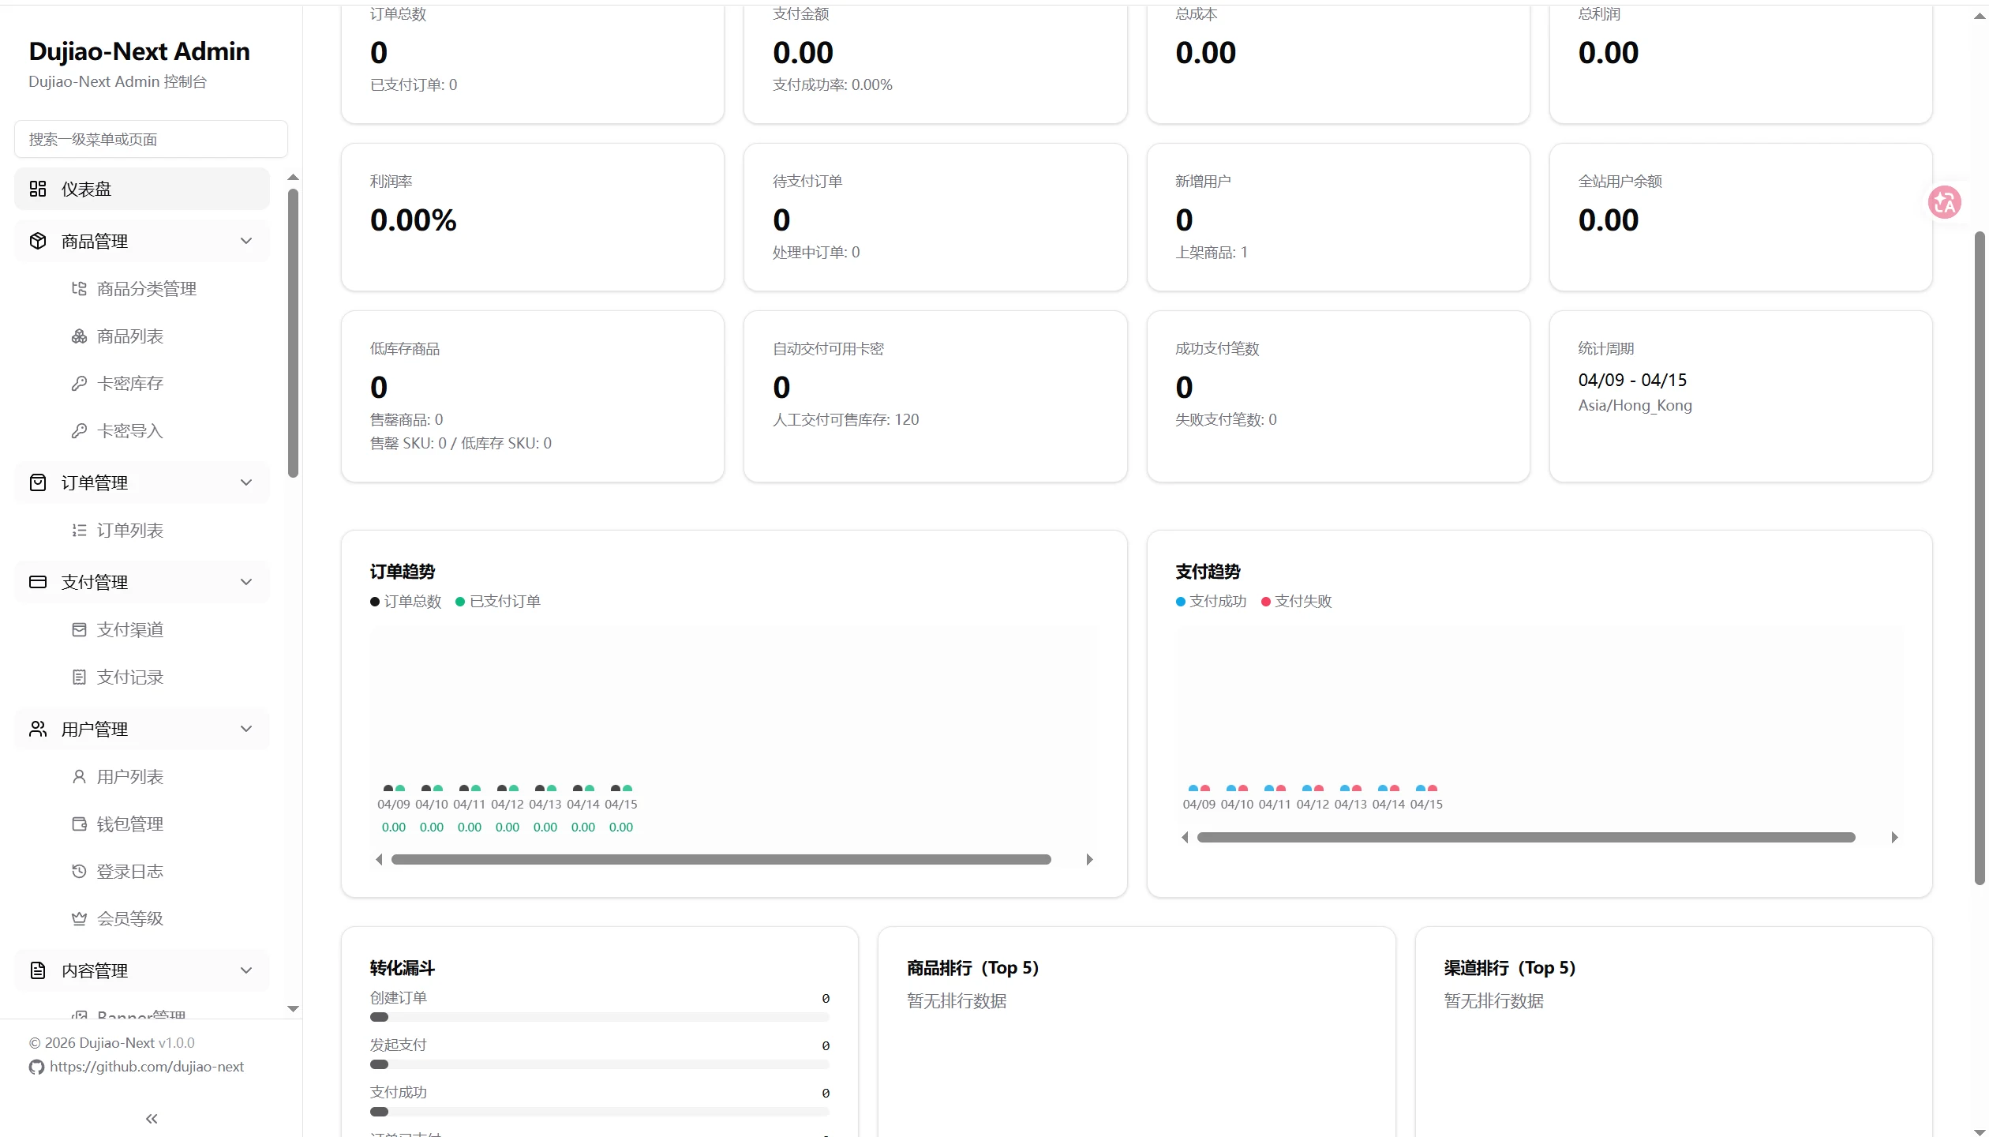Image resolution: width=1989 pixels, height=1137 pixels.
Task: Click the login log history icon
Action: (x=79, y=871)
